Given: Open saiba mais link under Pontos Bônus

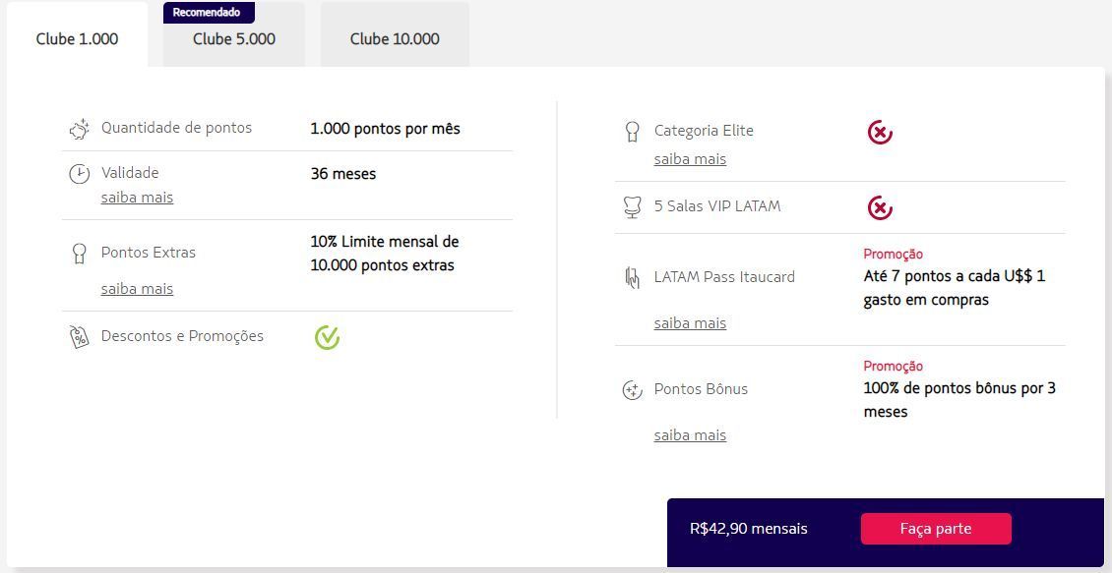Looking at the screenshot, I should pos(690,435).
